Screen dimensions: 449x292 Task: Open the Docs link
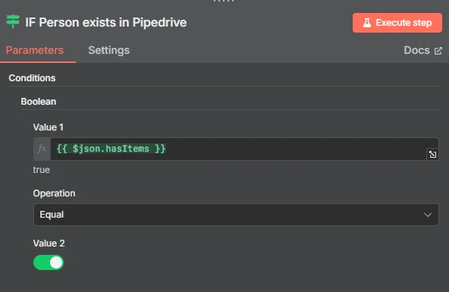click(422, 50)
